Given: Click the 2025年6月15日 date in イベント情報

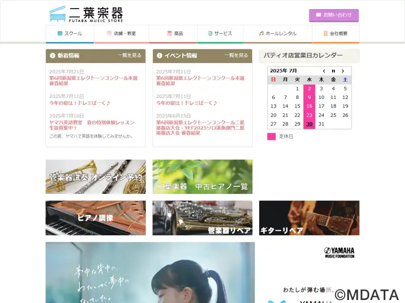Looking at the screenshot, I should [173, 116].
